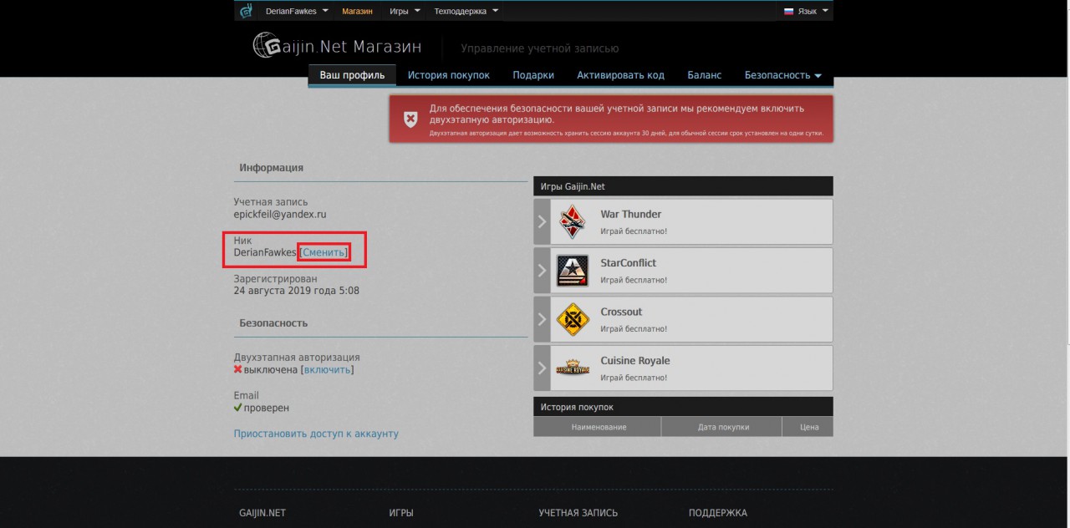This screenshot has height=528, width=1070.
Task: Switch to the Подарки tab
Action: (533, 75)
